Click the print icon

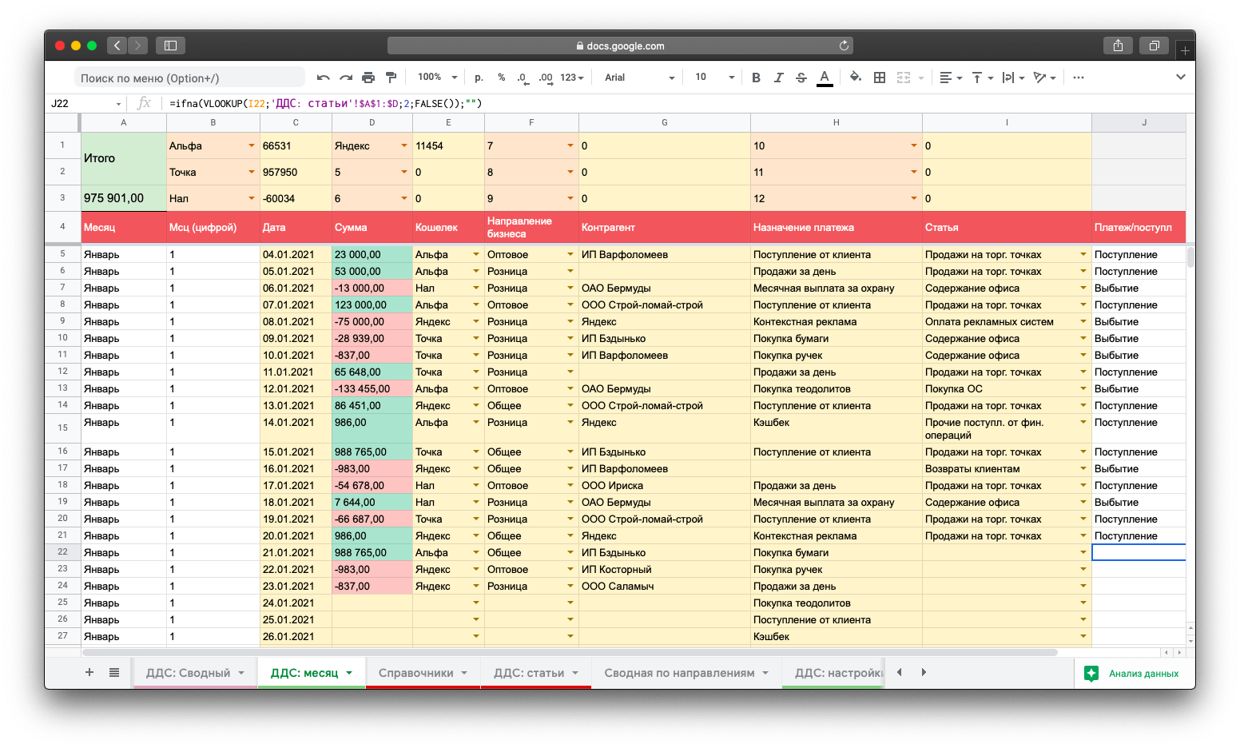click(368, 78)
